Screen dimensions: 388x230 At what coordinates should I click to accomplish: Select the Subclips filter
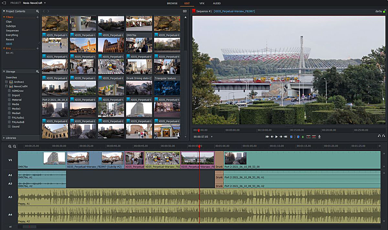[11, 26]
